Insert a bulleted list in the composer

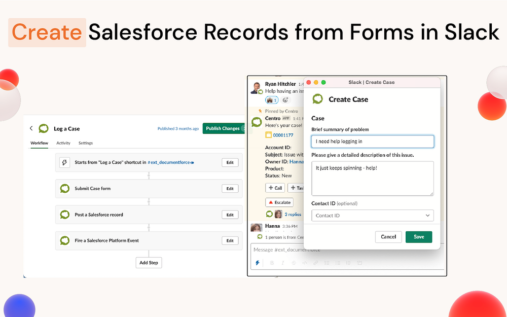(x=338, y=263)
